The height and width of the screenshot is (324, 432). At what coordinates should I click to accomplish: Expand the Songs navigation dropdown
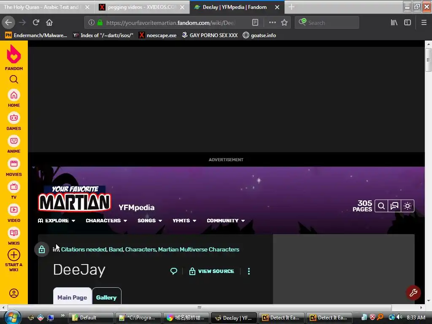[x=150, y=221]
